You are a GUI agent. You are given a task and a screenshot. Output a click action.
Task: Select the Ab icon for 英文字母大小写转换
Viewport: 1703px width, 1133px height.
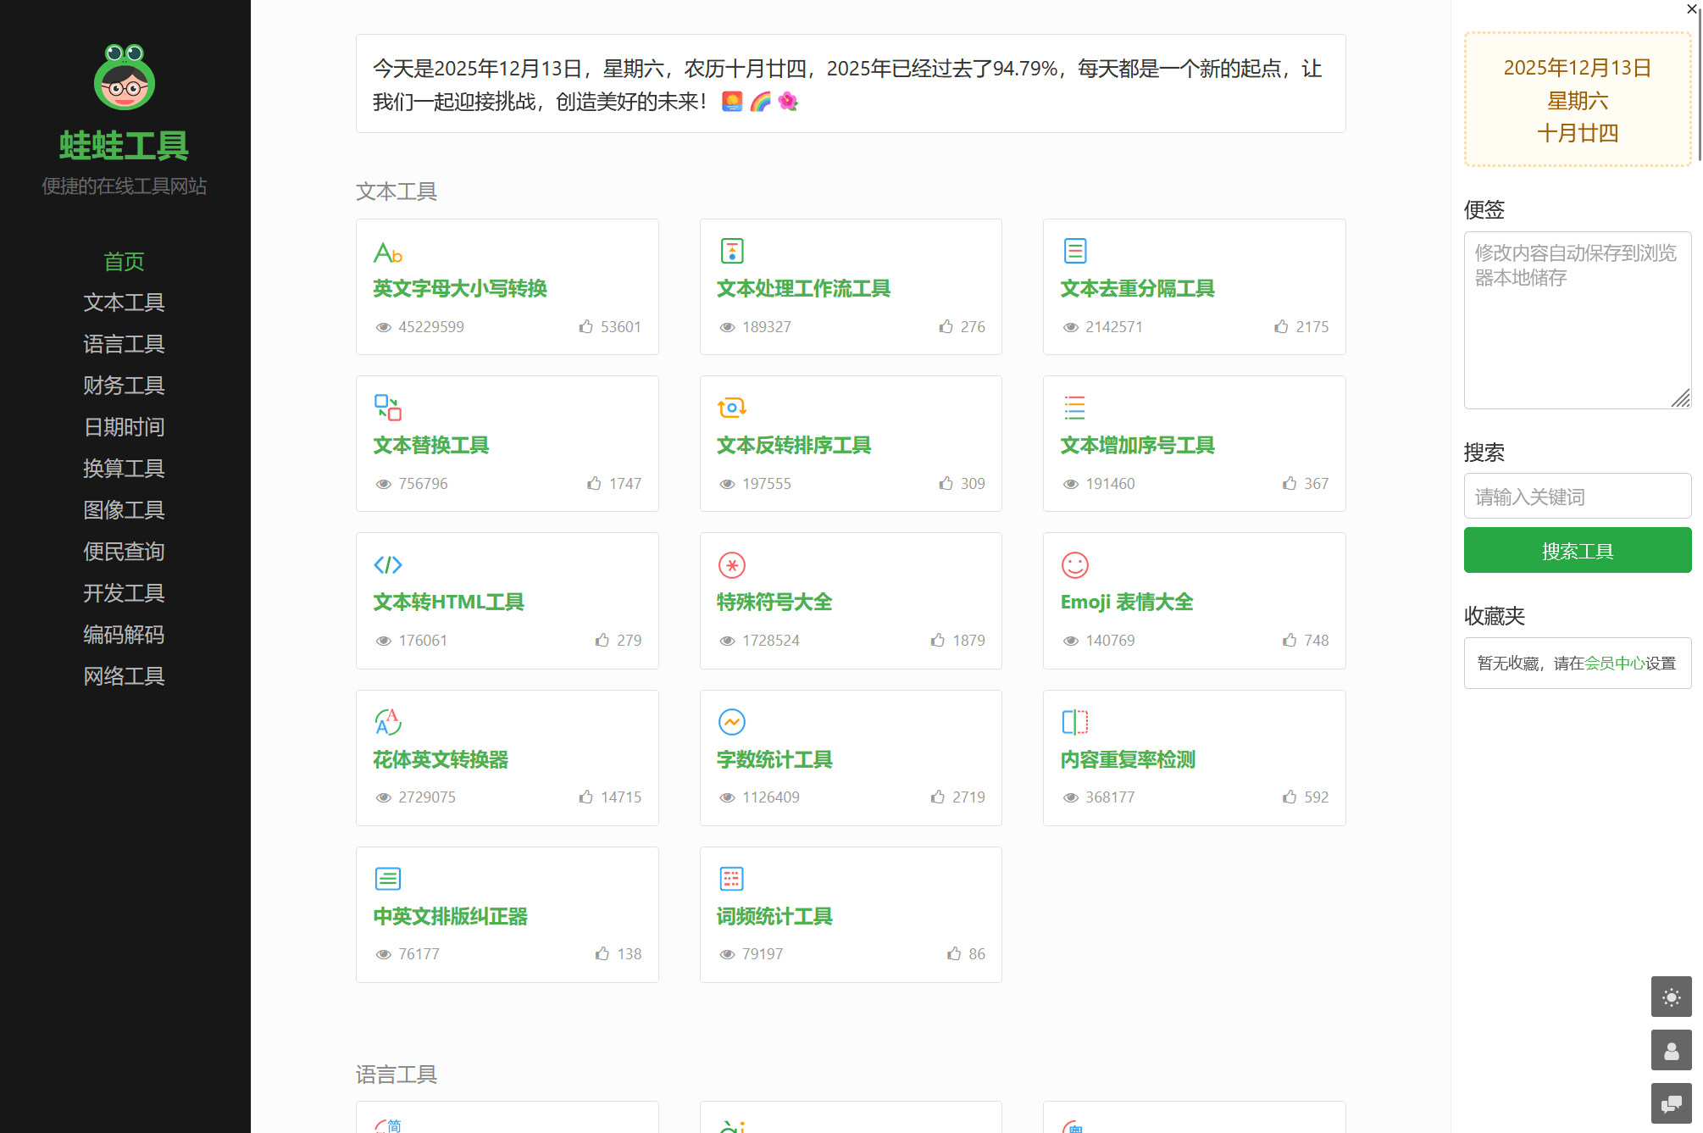388,253
